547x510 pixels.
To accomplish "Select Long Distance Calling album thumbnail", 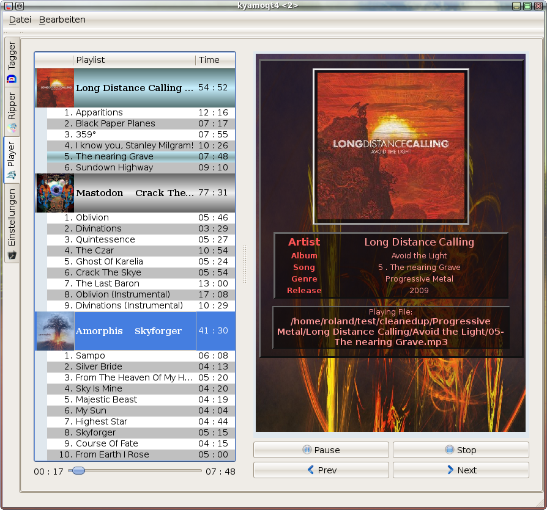I will tap(55, 88).
